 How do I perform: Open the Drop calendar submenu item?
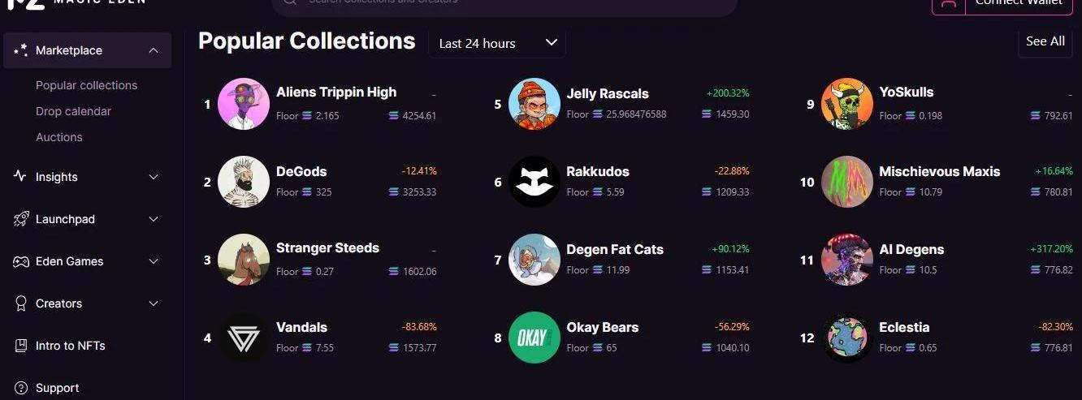[x=73, y=111]
